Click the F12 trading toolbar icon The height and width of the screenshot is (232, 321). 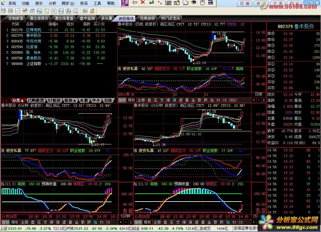(61, 11)
